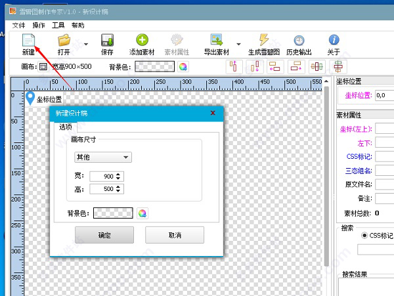394x296 pixels.
Task: Open the 其他 canvas size dropdown
Action: tap(103, 157)
